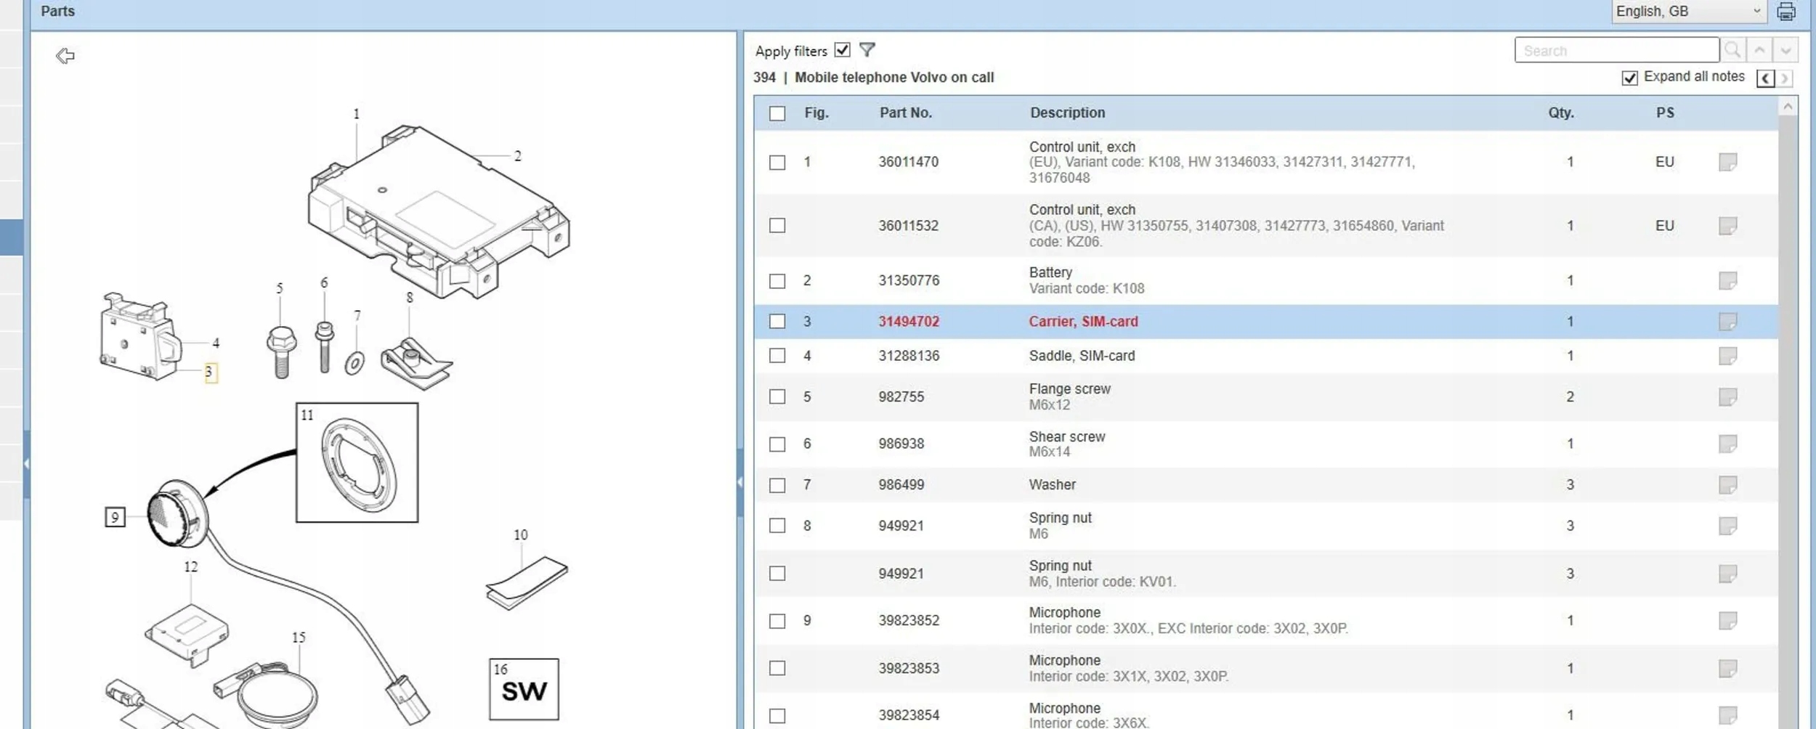Click the back arrow in the diagram panel

pyautogui.click(x=65, y=56)
